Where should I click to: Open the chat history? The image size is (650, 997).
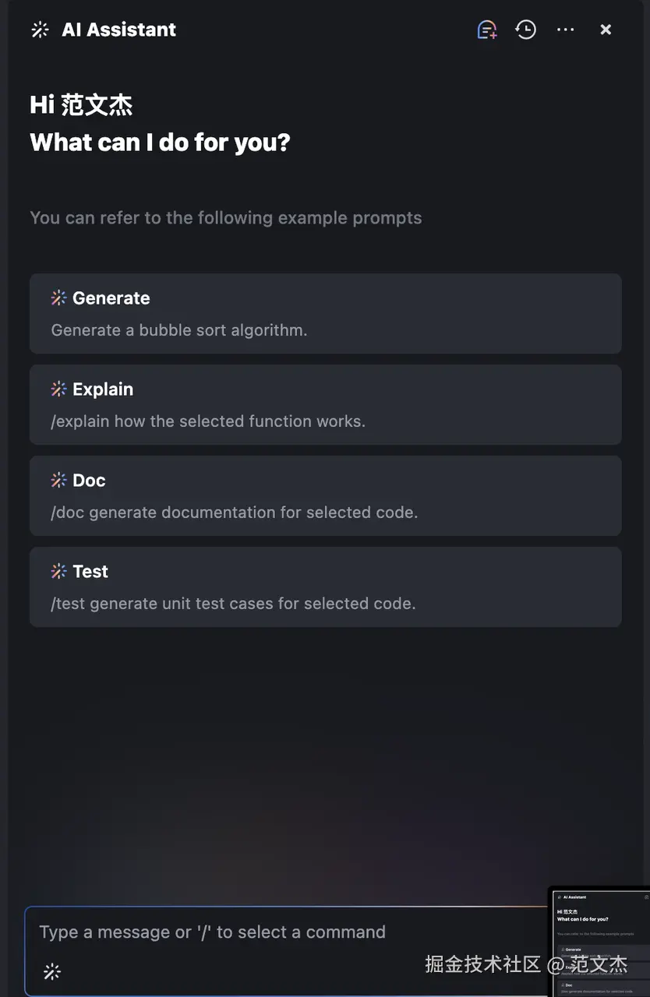(526, 30)
